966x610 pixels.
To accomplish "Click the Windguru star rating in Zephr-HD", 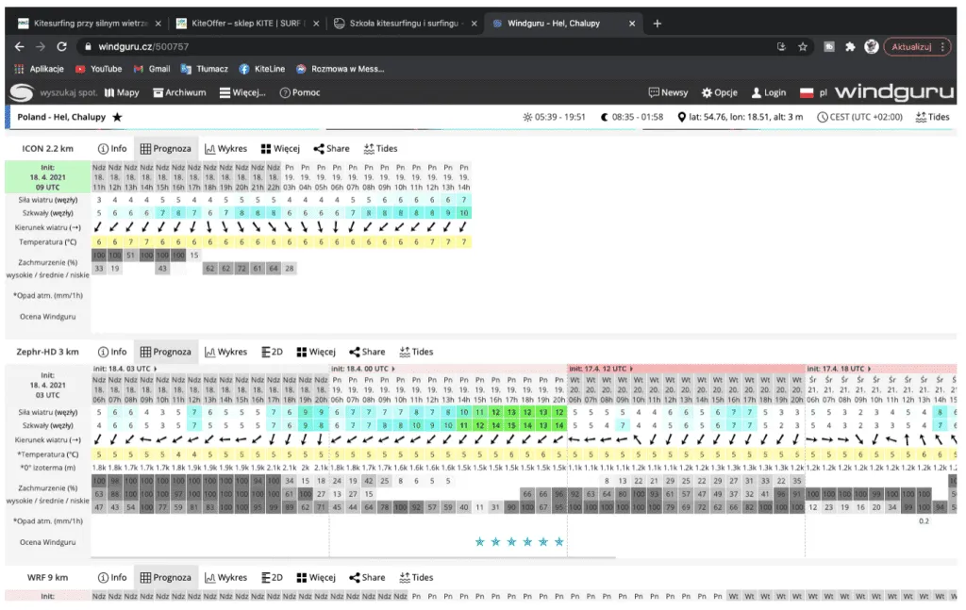I will [520, 541].
